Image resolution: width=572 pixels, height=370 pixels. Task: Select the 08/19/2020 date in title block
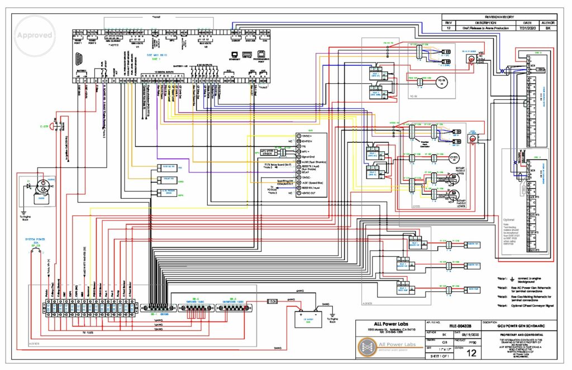coord(471,334)
